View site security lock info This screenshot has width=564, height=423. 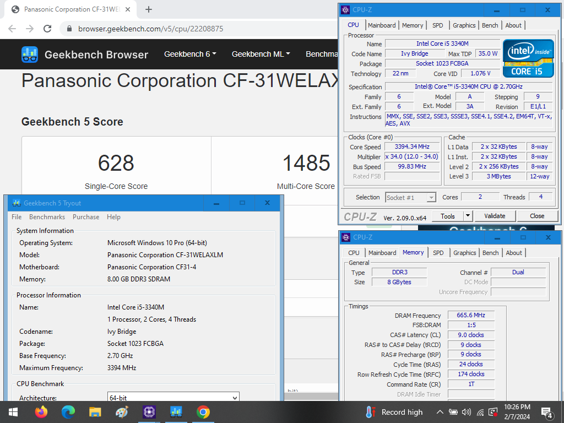click(69, 29)
